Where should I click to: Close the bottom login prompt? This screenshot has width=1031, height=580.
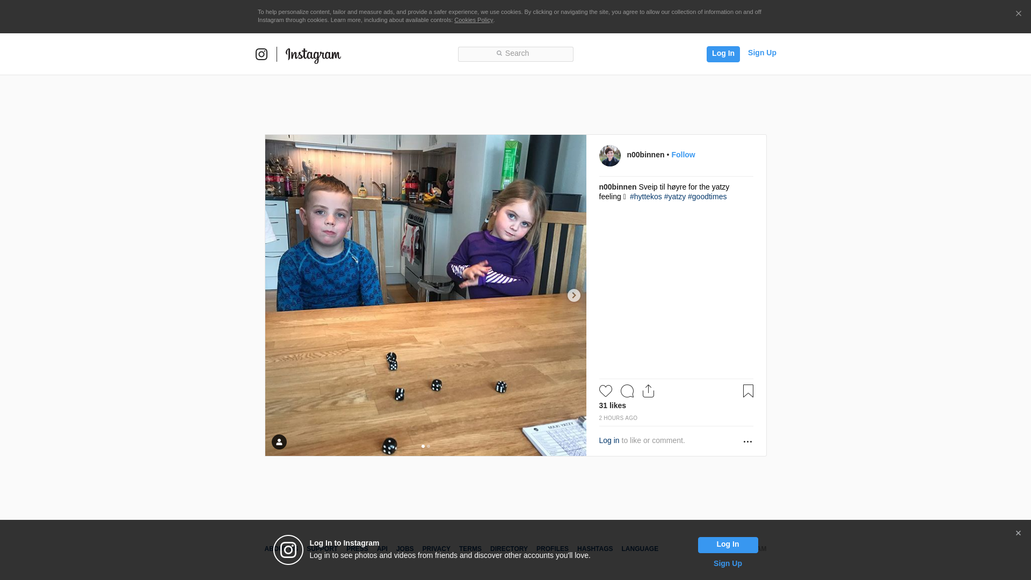pyautogui.click(x=1018, y=533)
